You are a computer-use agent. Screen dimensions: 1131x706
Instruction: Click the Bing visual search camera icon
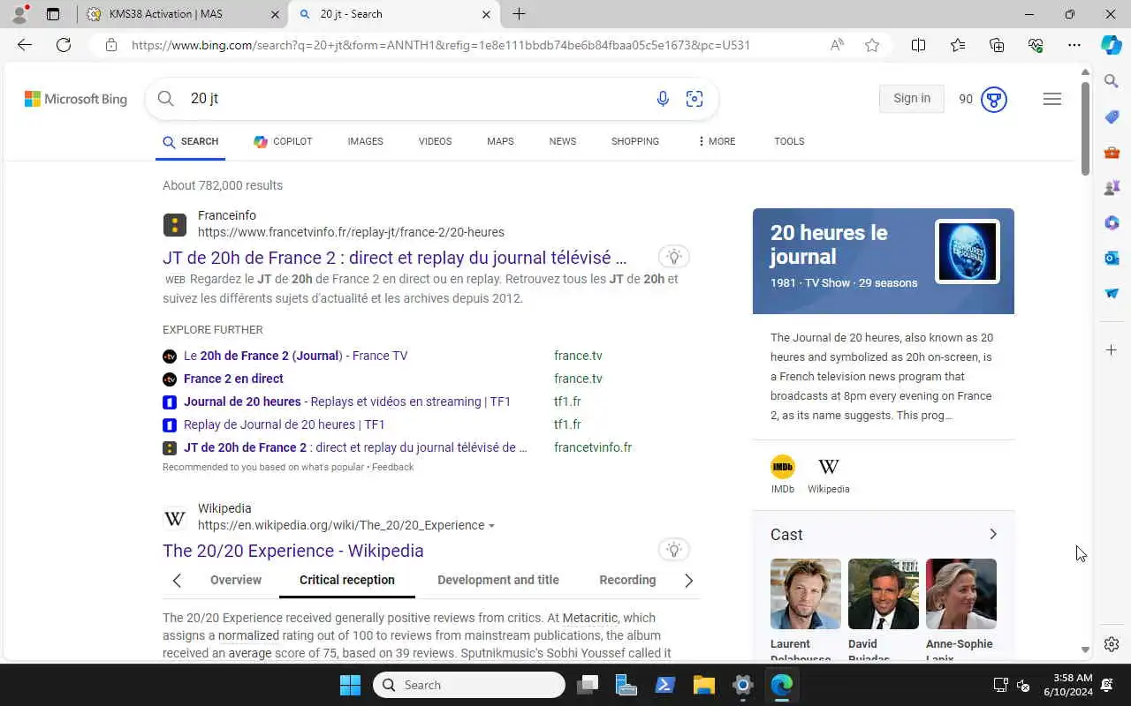[x=695, y=99]
